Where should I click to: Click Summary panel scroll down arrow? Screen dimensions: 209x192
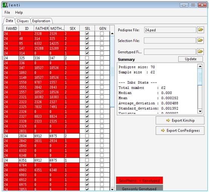coord(200,111)
